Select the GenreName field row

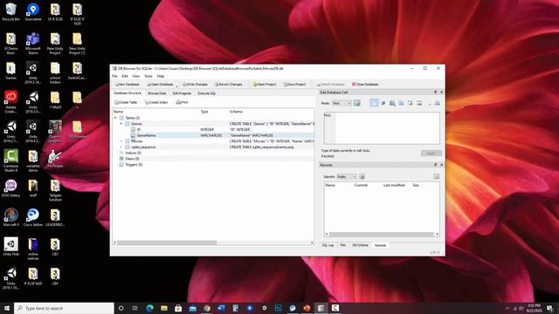coord(213,135)
